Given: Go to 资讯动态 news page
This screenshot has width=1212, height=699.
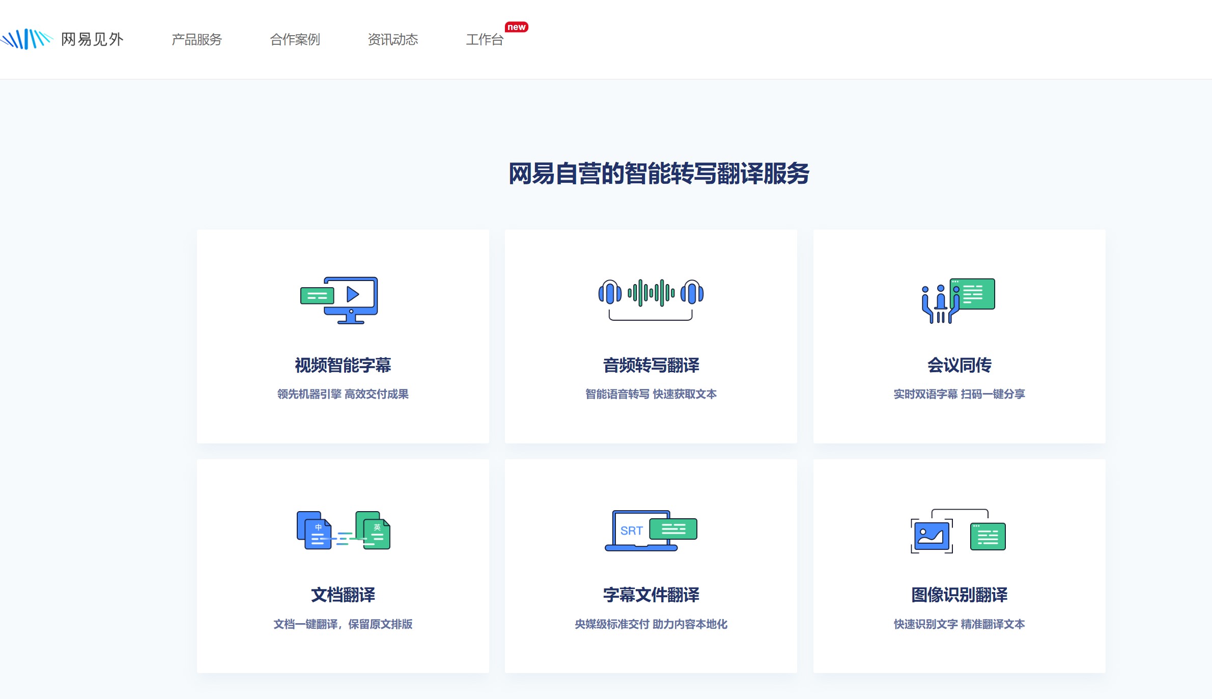Looking at the screenshot, I should point(392,39).
